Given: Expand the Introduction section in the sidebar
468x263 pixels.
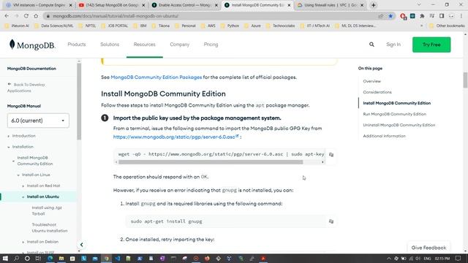Looking at the screenshot, I should (8, 136).
